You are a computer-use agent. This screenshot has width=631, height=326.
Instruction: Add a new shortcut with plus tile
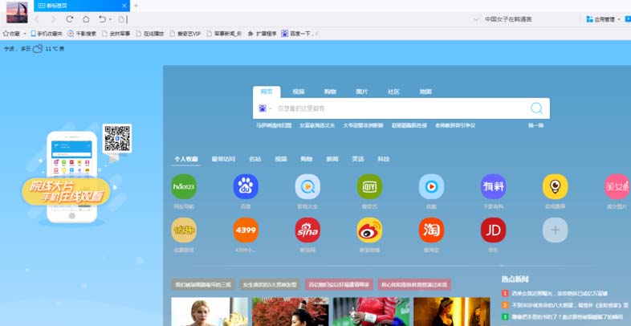click(554, 230)
